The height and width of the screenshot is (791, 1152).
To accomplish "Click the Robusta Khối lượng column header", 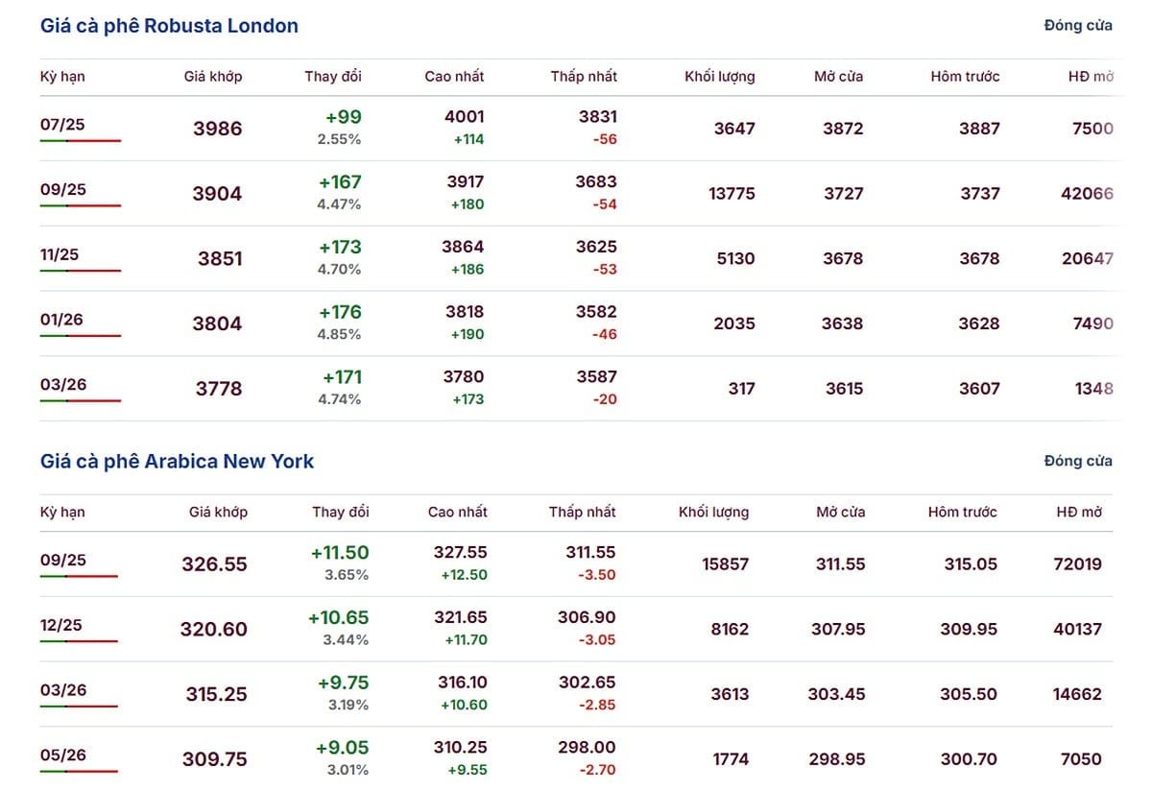I will click(x=720, y=77).
